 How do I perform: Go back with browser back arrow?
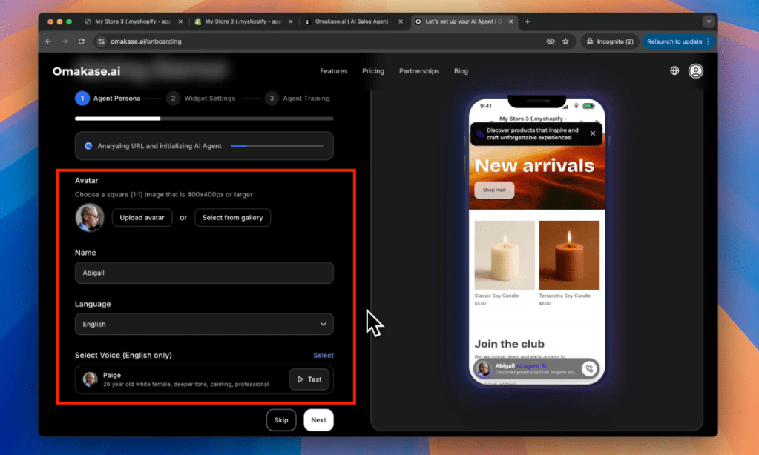click(49, 41)
